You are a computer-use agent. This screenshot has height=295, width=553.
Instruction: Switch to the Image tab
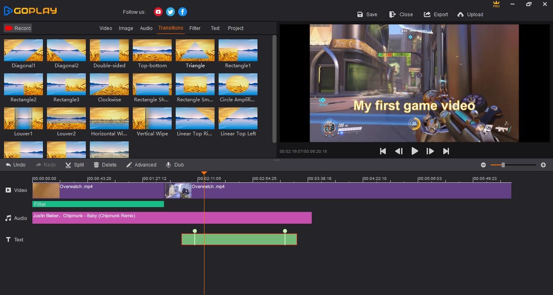tap(126, 28)
